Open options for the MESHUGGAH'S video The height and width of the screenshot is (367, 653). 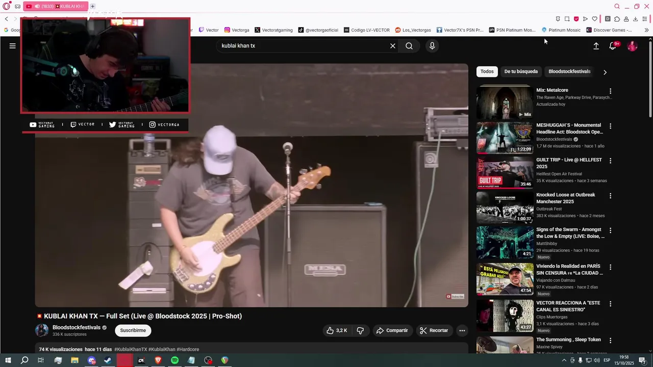610,126
